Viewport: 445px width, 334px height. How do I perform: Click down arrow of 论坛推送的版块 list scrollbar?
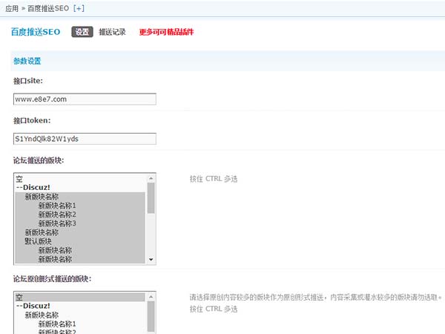point(151,260)
